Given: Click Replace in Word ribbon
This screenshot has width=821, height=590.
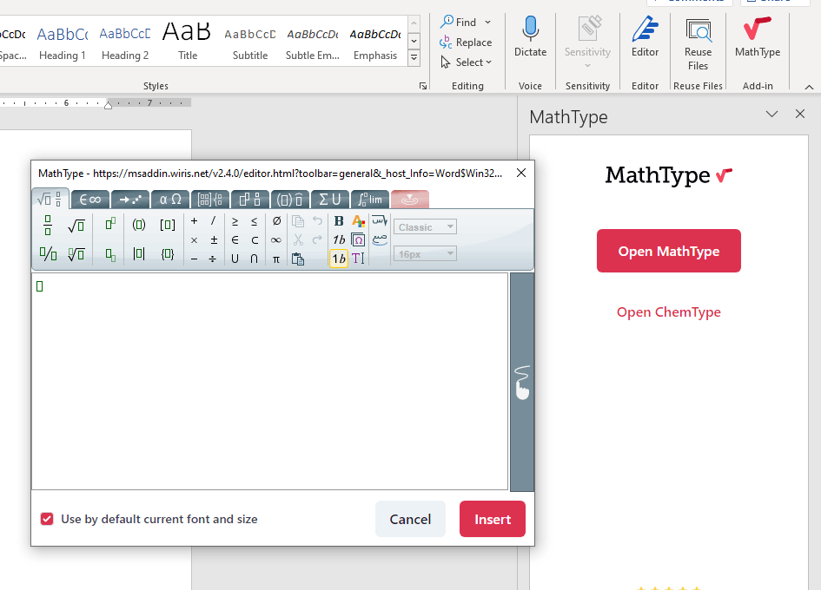Looking at the screenshot, I should [466, 42].
